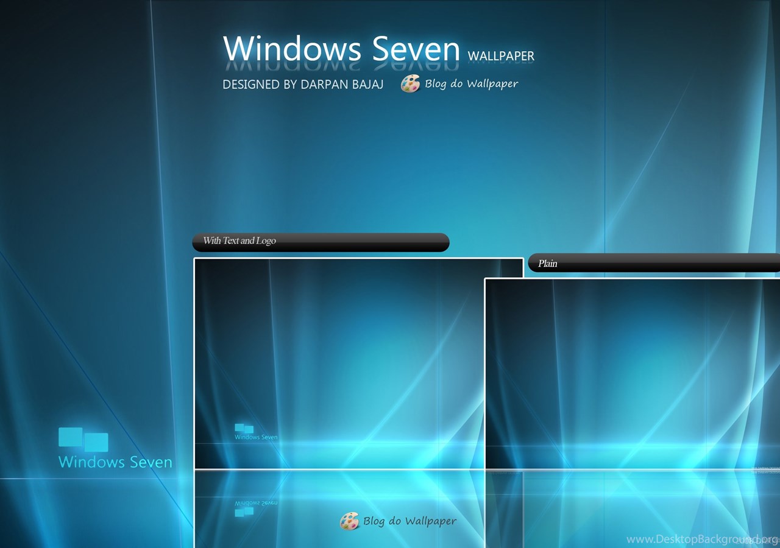Click the palette icon in the bottom reflection
Image resolution: width=780 pixels, height=548 pixels.
349,521
